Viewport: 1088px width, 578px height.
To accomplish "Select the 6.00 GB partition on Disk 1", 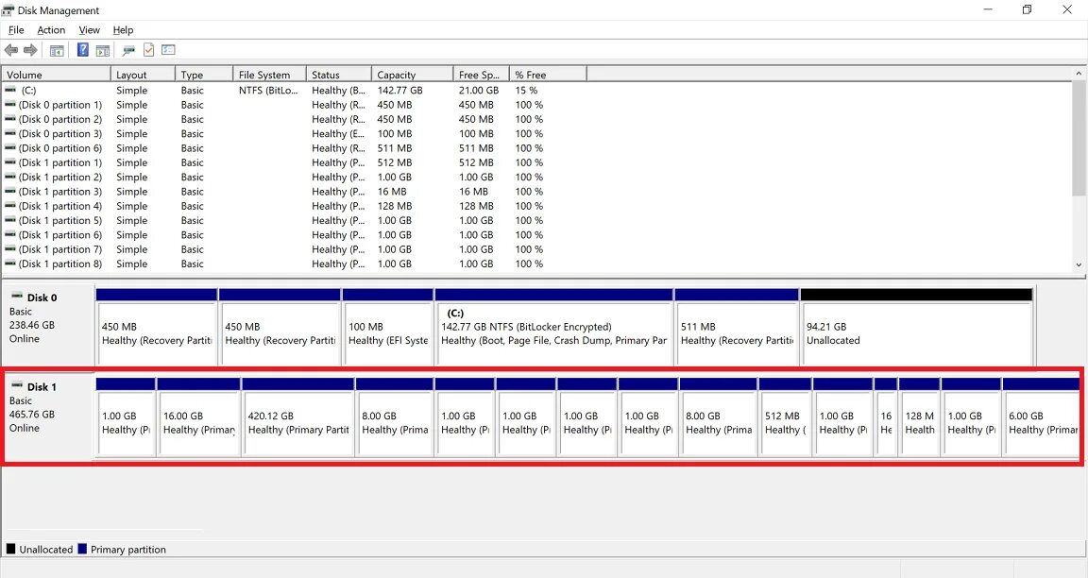I will pyautogui.click(x=1041, y=416).
